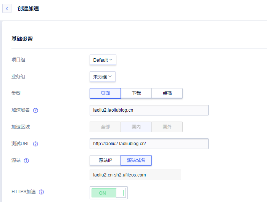The height and width of the screenshot is (202, 267).
Task: Toggle the HTTPS加速 ON switch
Action: coord(109,193)
